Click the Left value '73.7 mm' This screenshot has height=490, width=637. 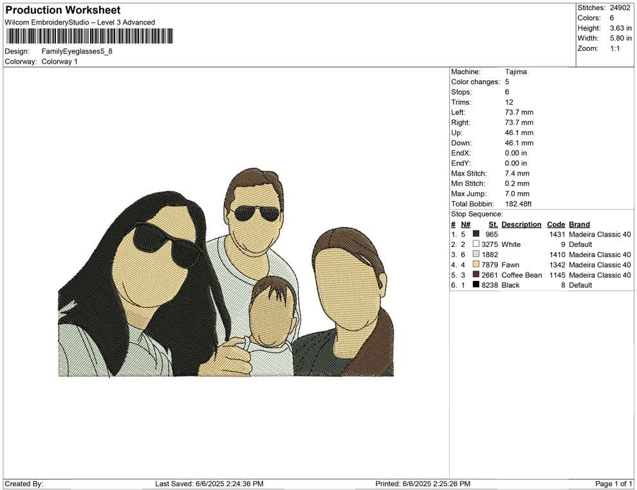(519, 113)
